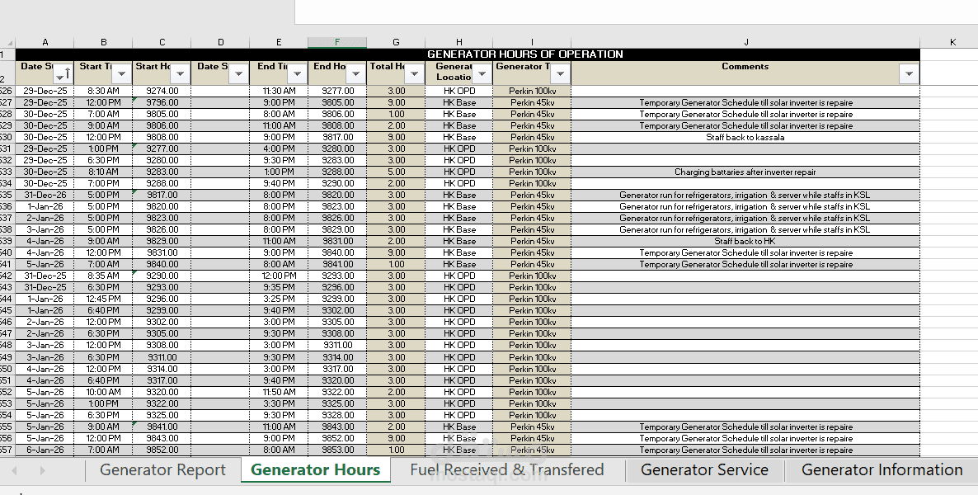Viewport: 978px width, 495px height.
Task: Switch to the Generator Report tab
Action: point(162,469)
